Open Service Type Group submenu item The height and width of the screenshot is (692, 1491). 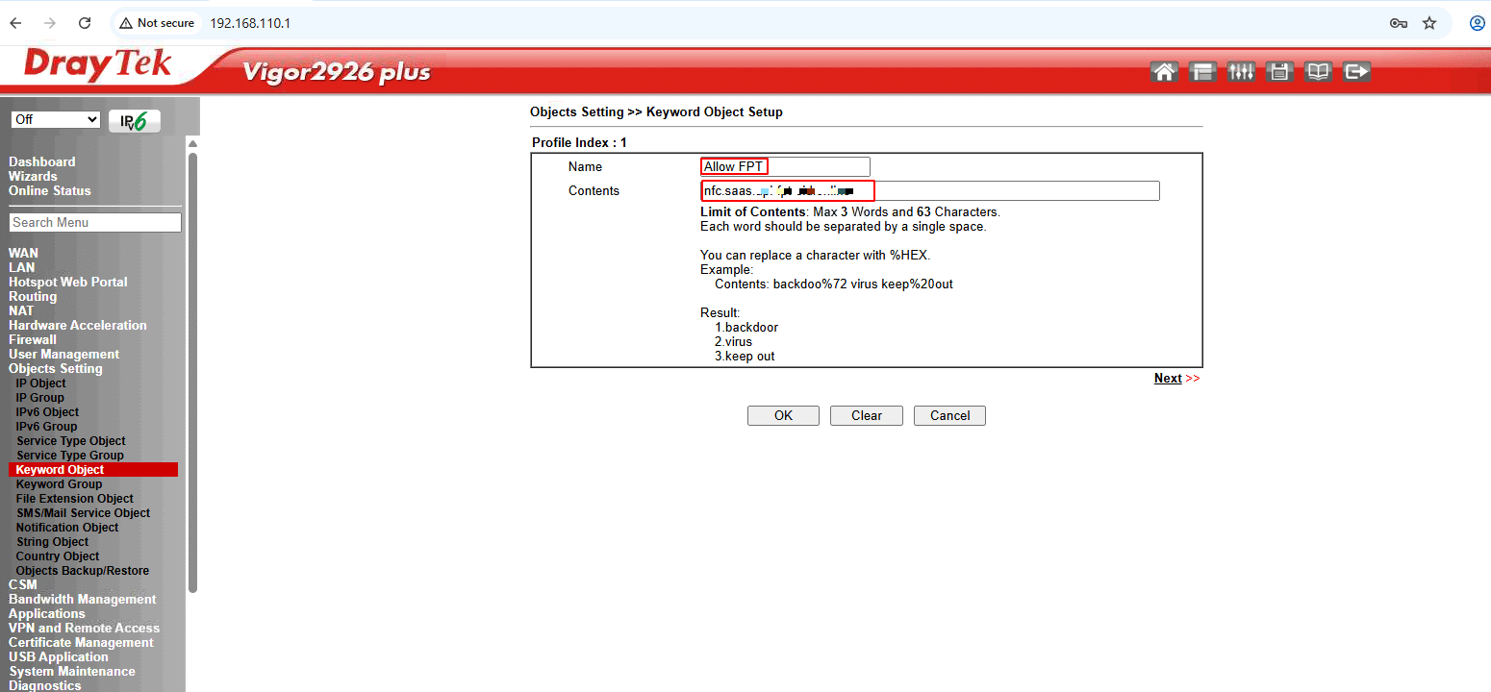click(x=70, y=456)
